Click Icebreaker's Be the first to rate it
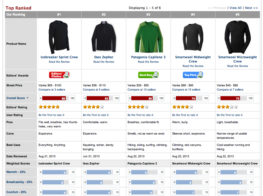The width and height of the screenshot is (263, 196). (x=51, y=115)
